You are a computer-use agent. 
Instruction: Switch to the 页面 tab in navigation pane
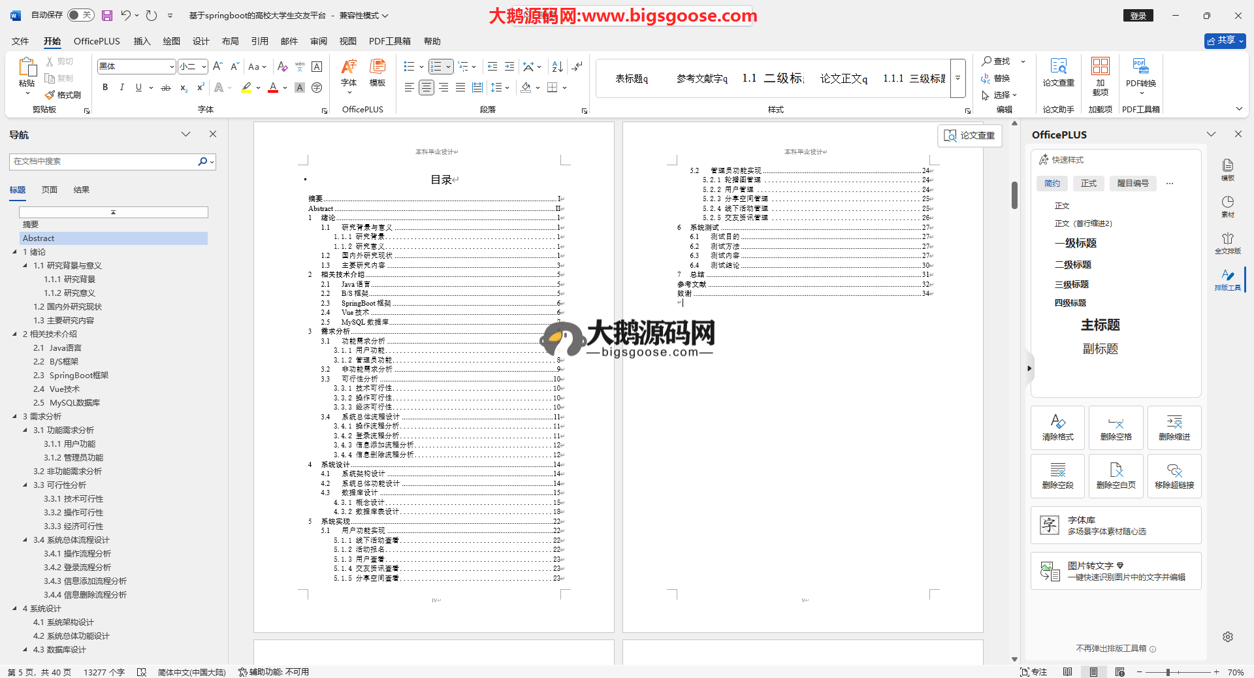(50, 190)
